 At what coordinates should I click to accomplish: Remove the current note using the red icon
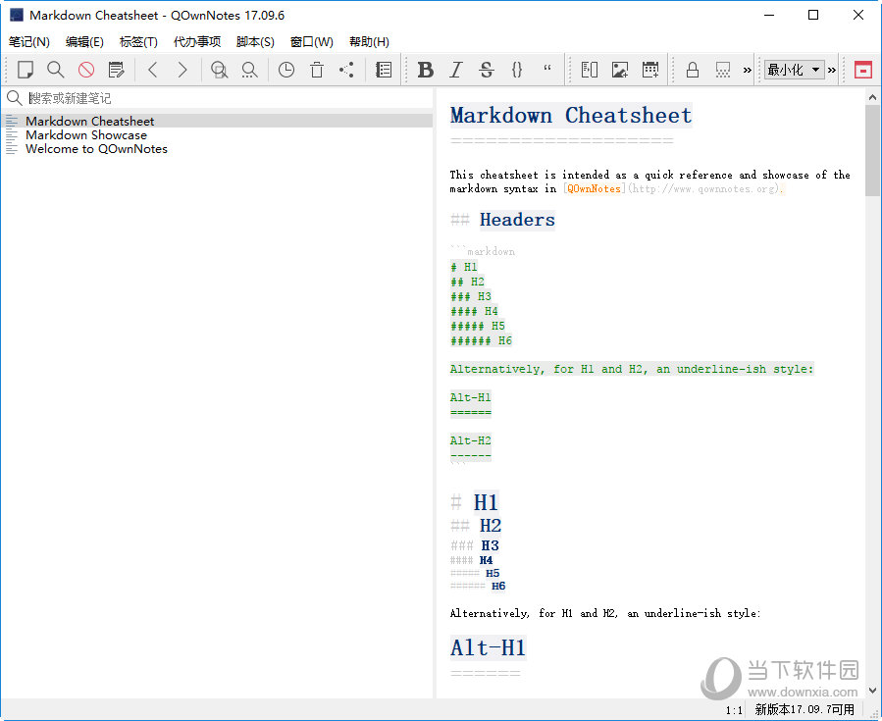pyautogui.click(x=86, y=70)
